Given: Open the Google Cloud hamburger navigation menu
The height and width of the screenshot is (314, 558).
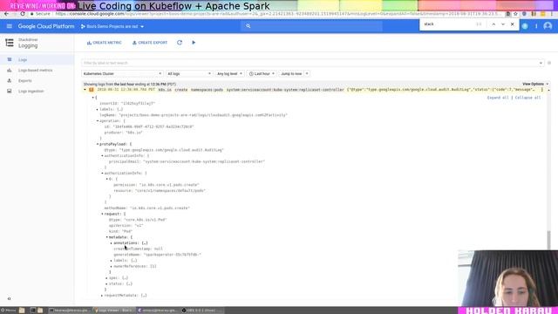Looking at the screenshot, I should click(x=10, y=26).
